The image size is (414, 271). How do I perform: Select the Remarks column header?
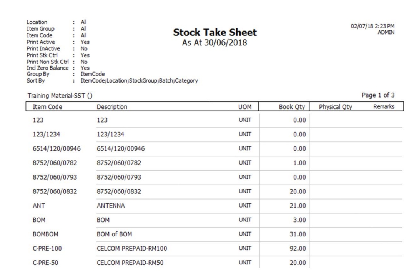(x=384, y=107)
